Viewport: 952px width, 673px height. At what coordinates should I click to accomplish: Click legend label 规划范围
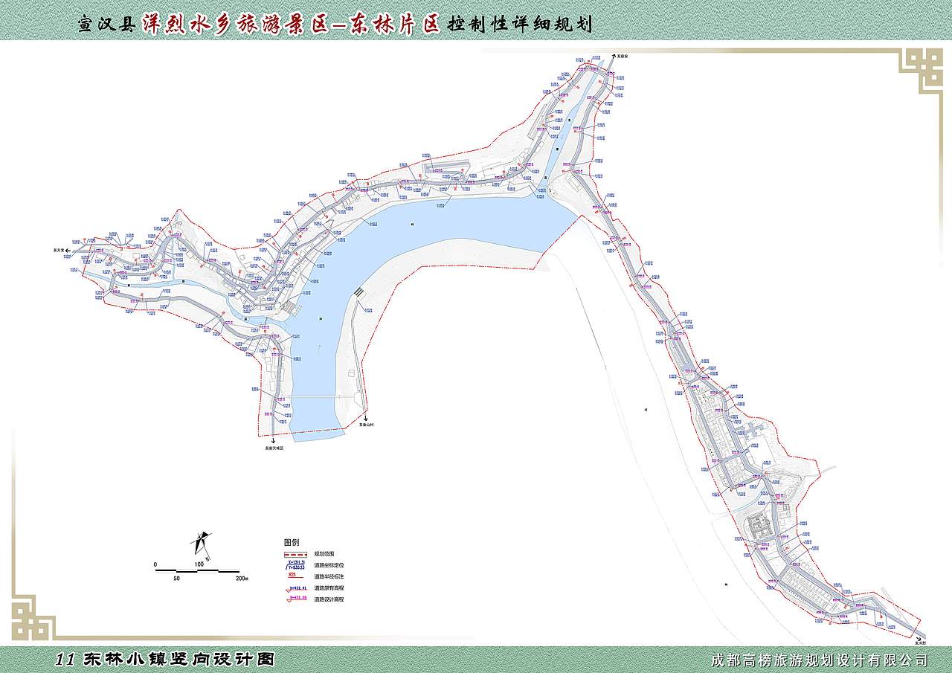pos(324,554)
